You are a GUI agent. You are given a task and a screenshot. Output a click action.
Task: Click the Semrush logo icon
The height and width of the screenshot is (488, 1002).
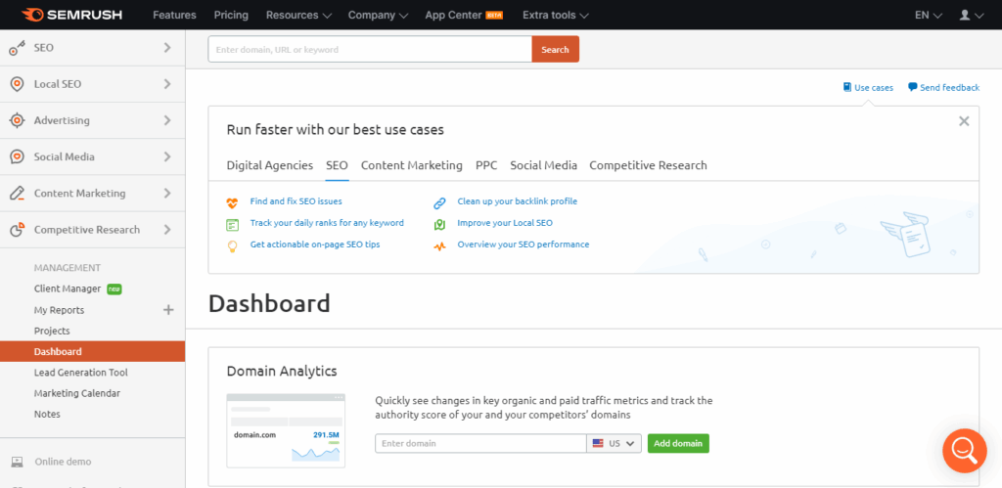[30, 15]
